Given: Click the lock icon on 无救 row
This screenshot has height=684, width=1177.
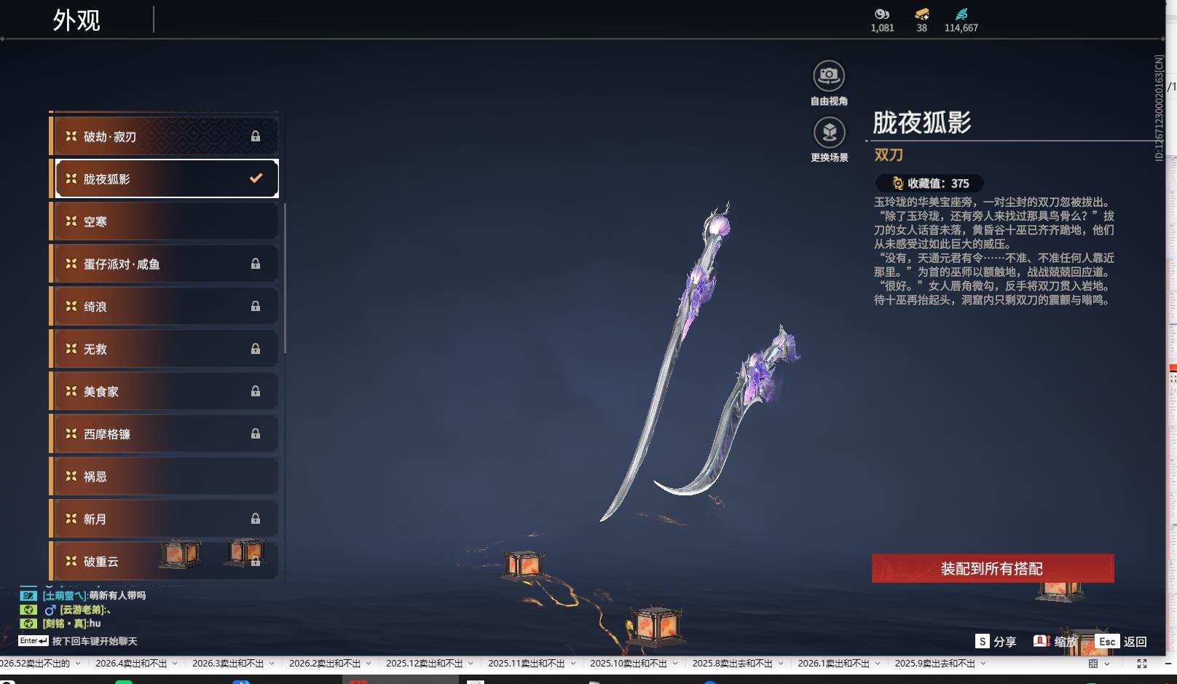Looking at the screenshot, I should 256,349.
